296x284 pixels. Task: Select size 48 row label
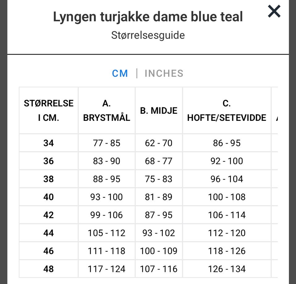pyautogui.click(x=48, y=269)
